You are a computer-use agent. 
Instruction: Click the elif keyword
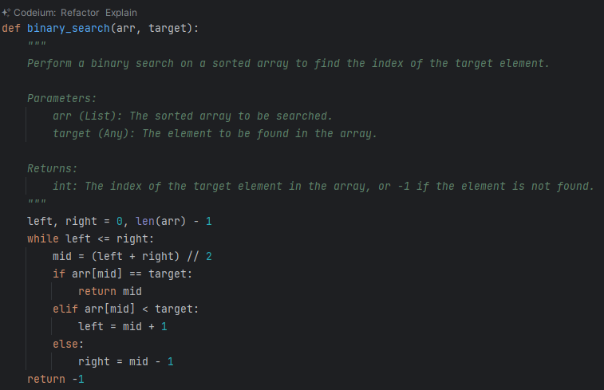65,309
